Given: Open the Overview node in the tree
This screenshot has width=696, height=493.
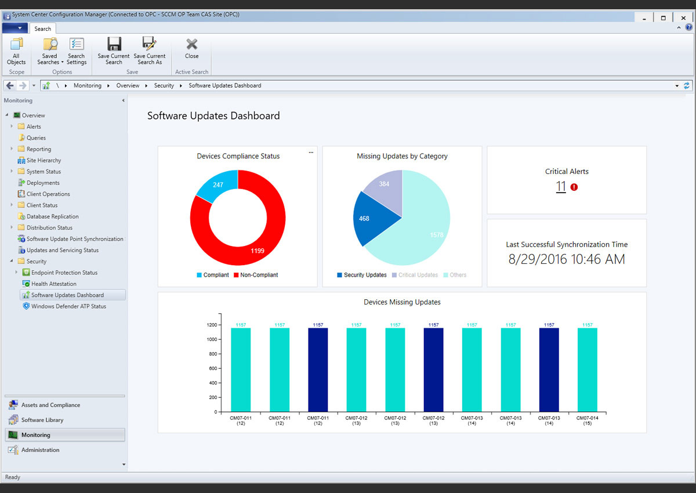Looking at the screenshot, I should 33,115.
